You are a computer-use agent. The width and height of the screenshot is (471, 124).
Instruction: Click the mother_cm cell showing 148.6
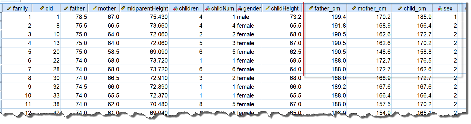pos(369,52)
